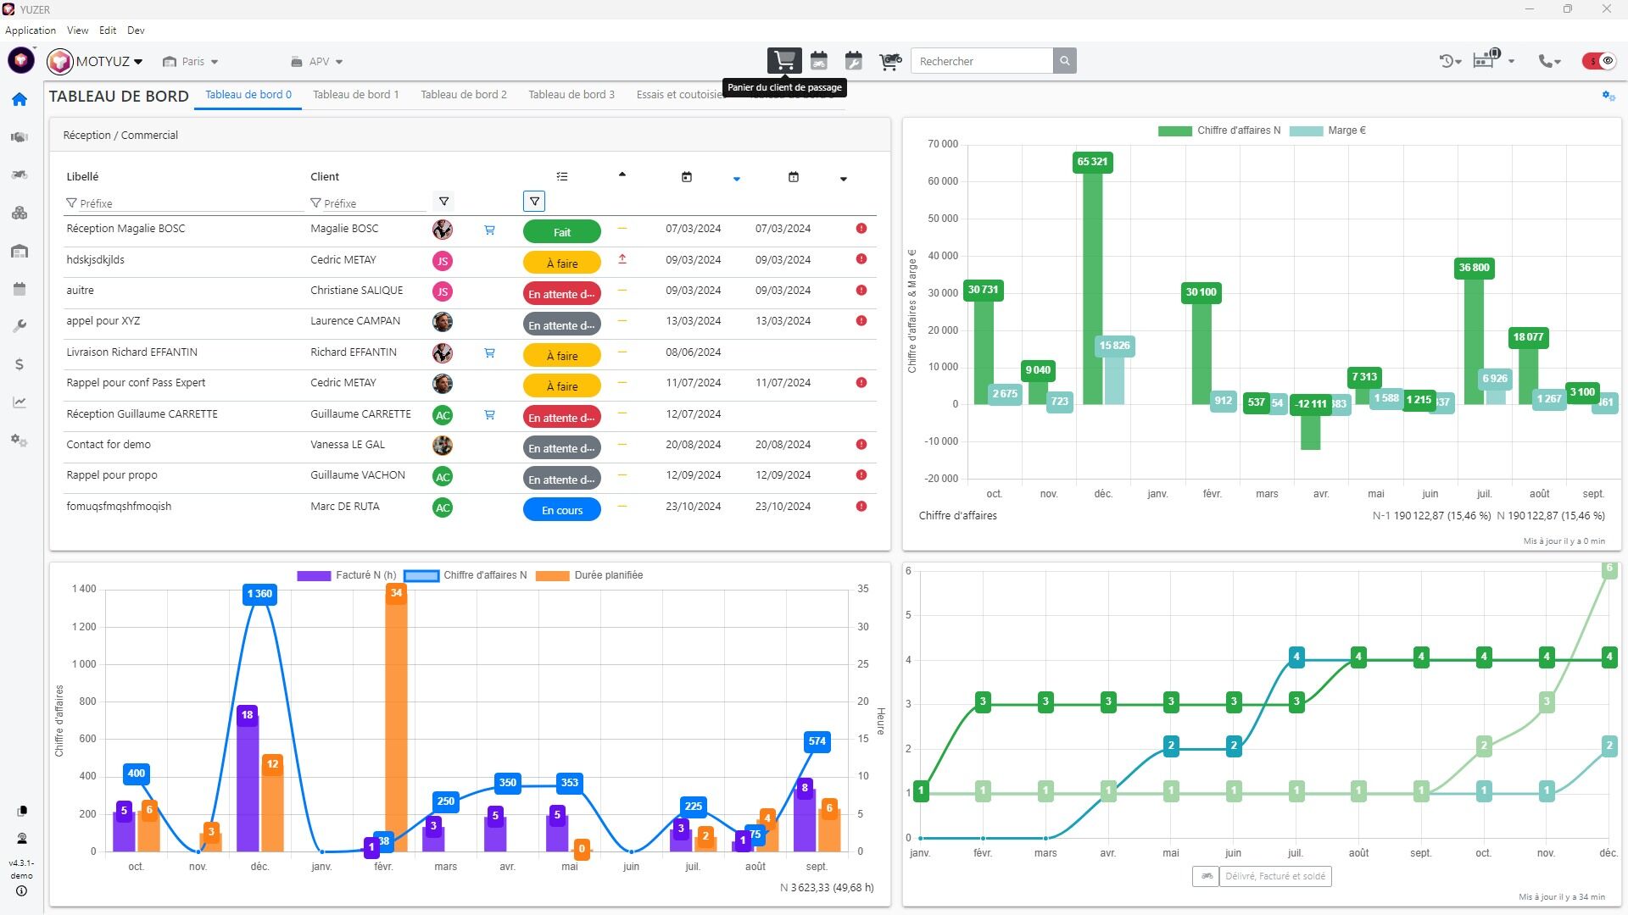Screen dimensions: 1628x915
Task: Open the walk-in customer cart (Panier)
Action: click(784, 61)
